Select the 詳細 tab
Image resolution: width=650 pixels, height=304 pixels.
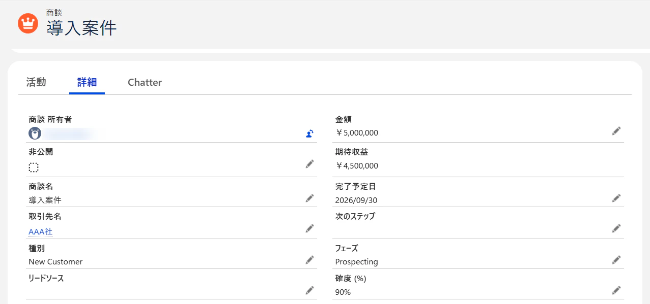coord(87,82)
